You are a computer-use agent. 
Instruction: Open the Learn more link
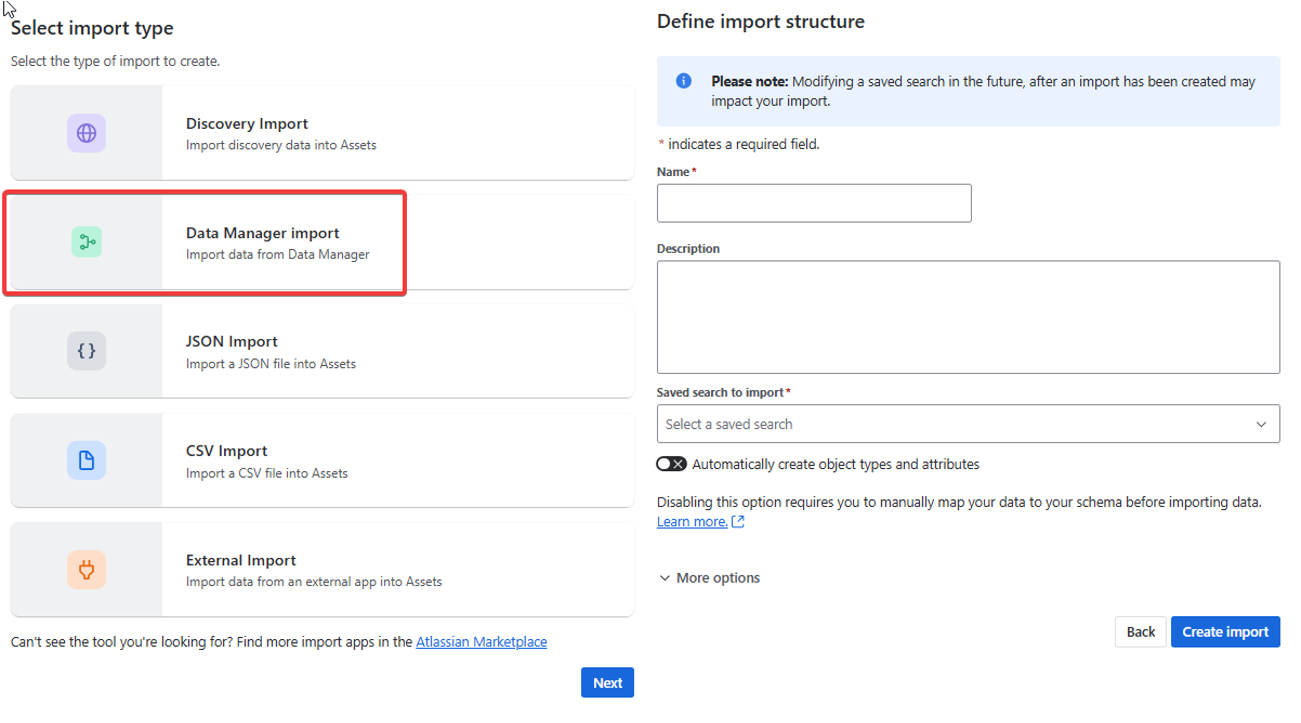692,521
